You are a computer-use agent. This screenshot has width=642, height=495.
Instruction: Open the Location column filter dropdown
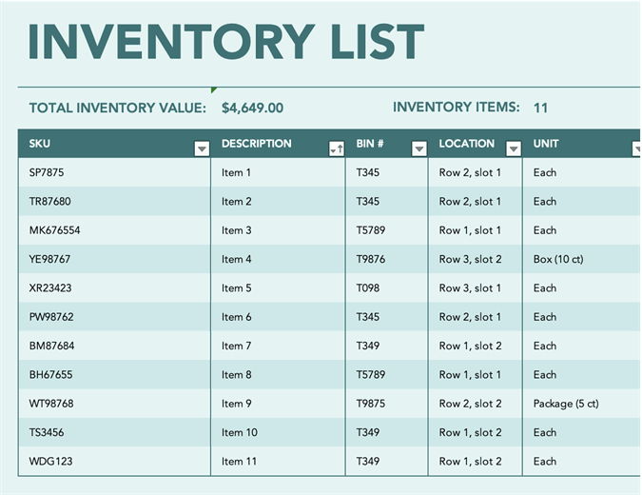coord(514,148)
